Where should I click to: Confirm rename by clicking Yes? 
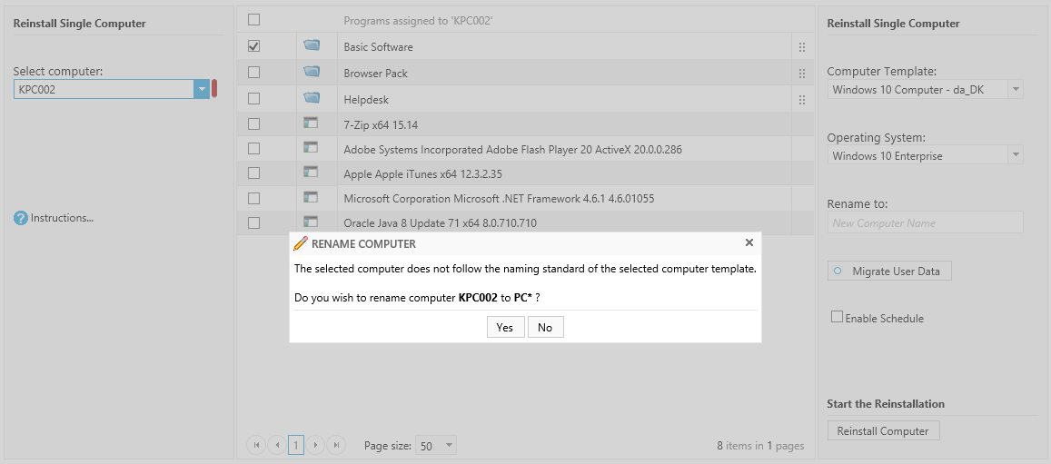505,327
